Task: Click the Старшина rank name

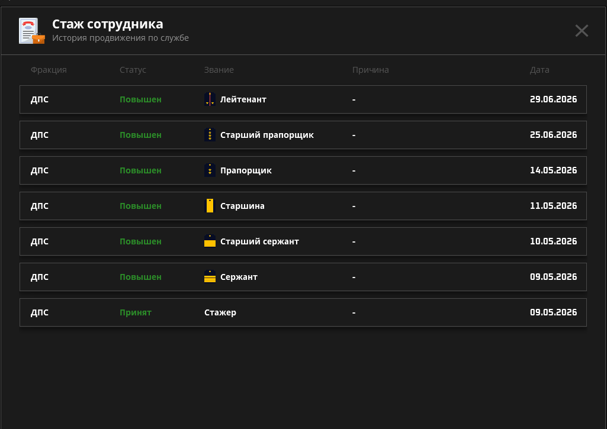Action: tap(242, 206)
